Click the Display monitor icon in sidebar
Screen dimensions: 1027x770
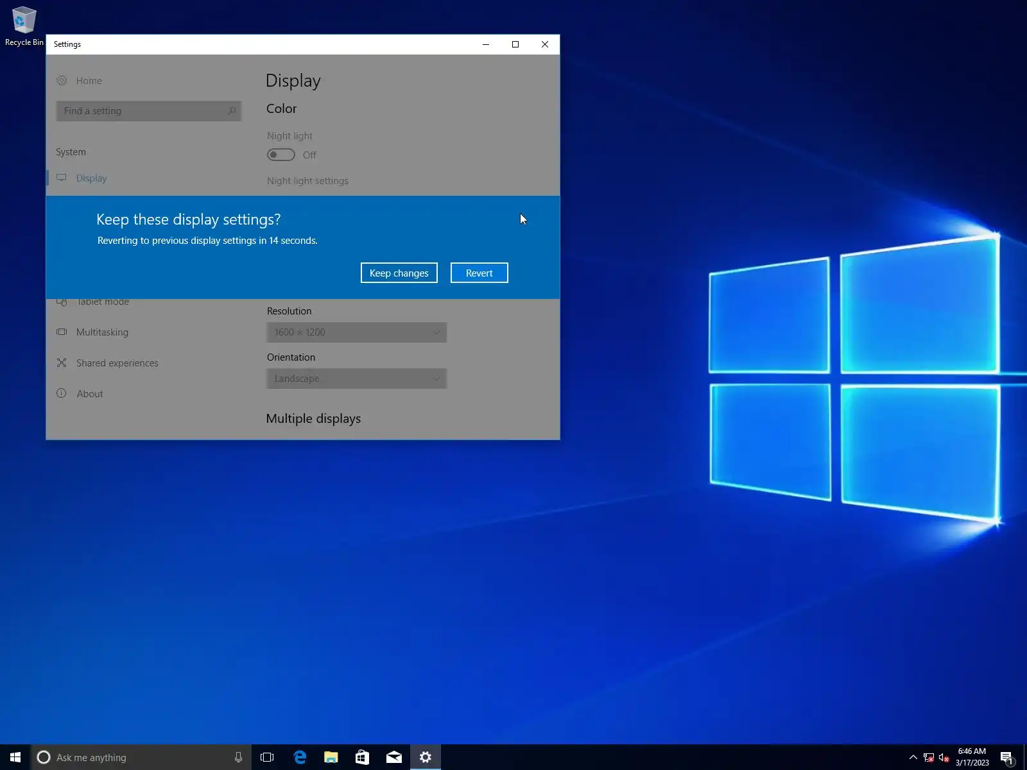(62, 178)
